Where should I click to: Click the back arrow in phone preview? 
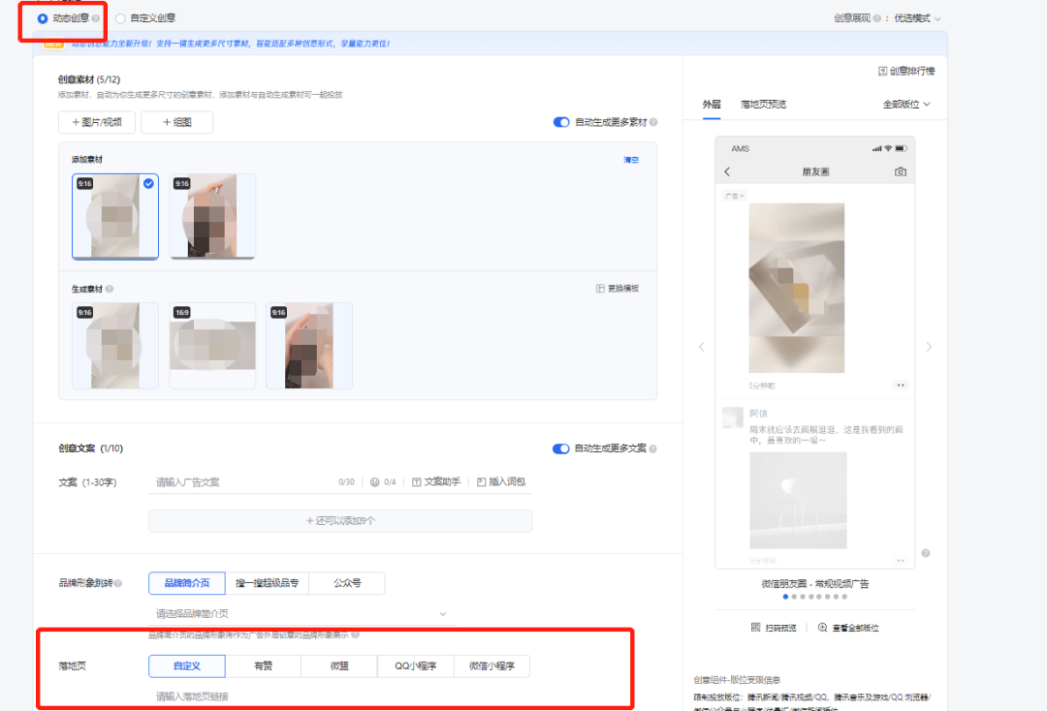pos(728,171)
